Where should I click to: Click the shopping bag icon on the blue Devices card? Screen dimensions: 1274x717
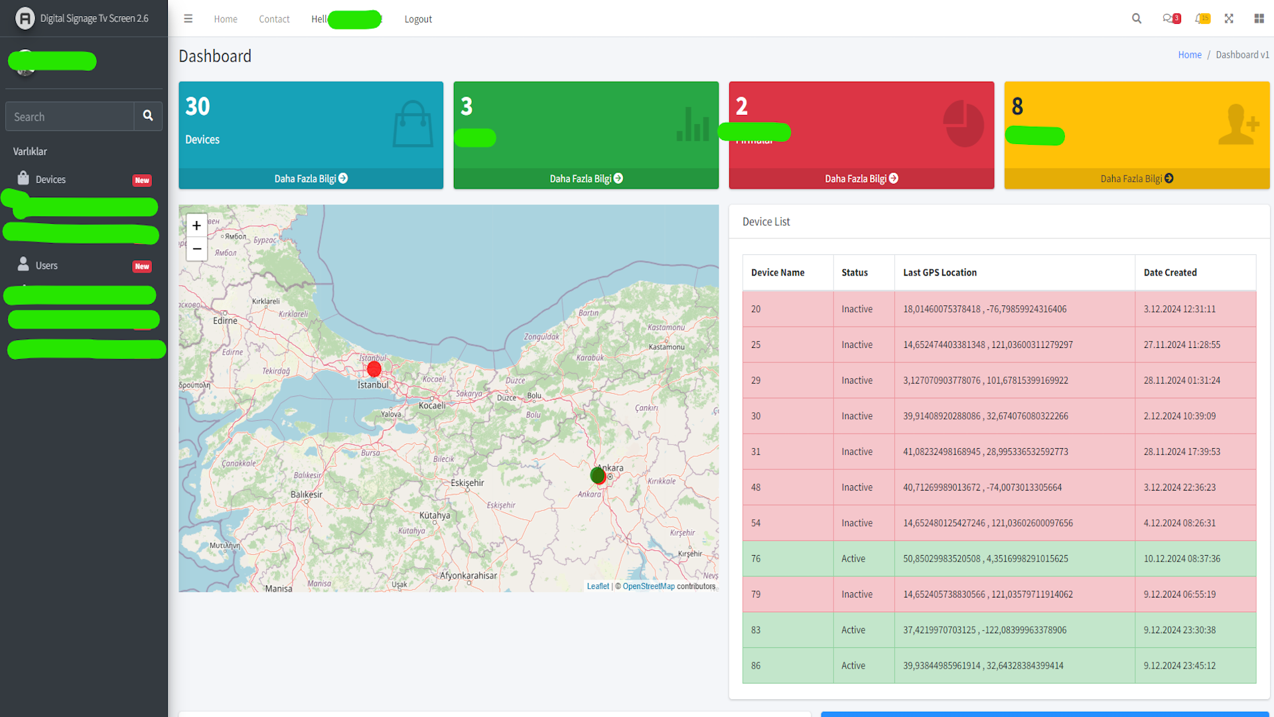tap(412, 123)
